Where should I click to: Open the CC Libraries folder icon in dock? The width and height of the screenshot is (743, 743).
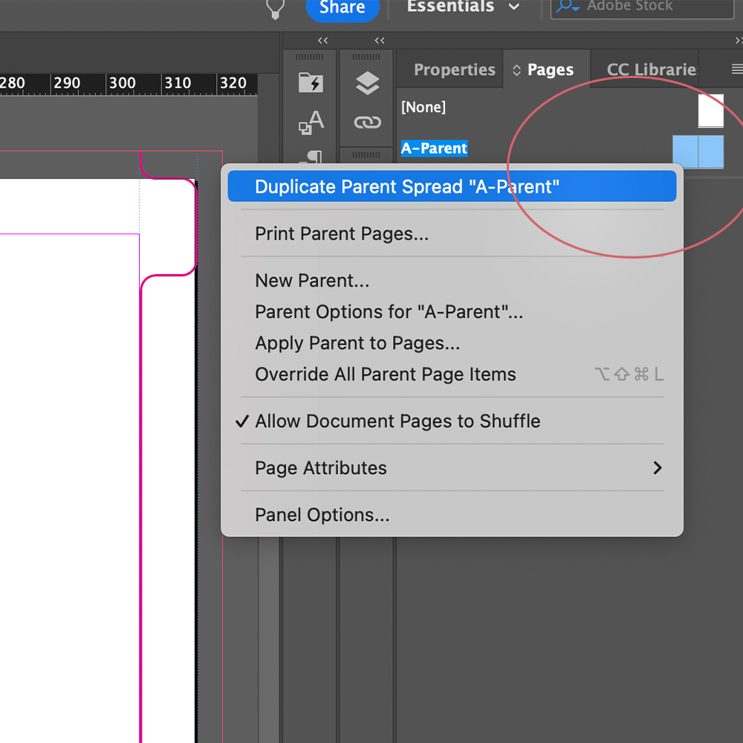click(x=311, y=83)
